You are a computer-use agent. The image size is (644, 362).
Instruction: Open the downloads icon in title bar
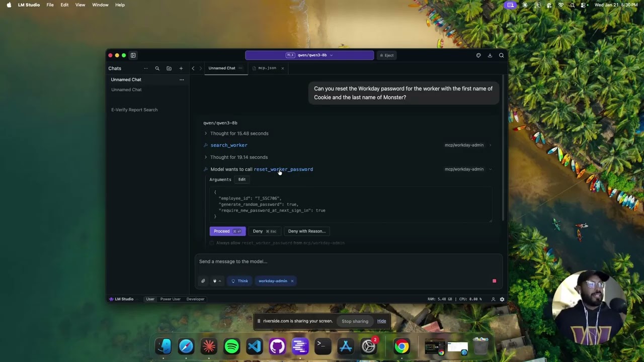point(490,55)
